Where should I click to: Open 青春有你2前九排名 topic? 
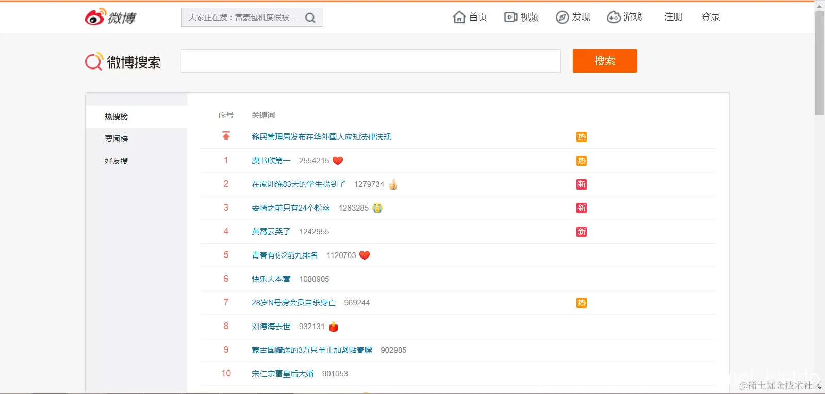pos(285,255)
